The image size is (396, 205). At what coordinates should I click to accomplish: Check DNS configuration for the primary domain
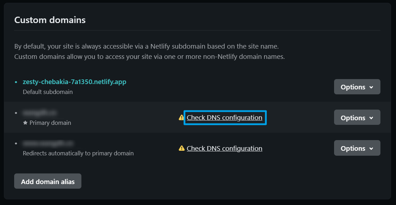(x=224, y=117)
